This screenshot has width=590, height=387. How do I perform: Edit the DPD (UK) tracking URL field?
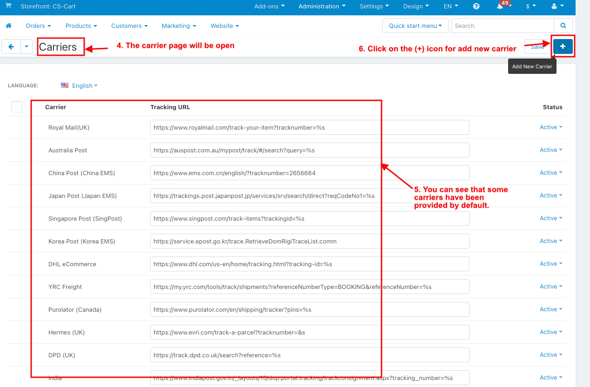[310, 355]
